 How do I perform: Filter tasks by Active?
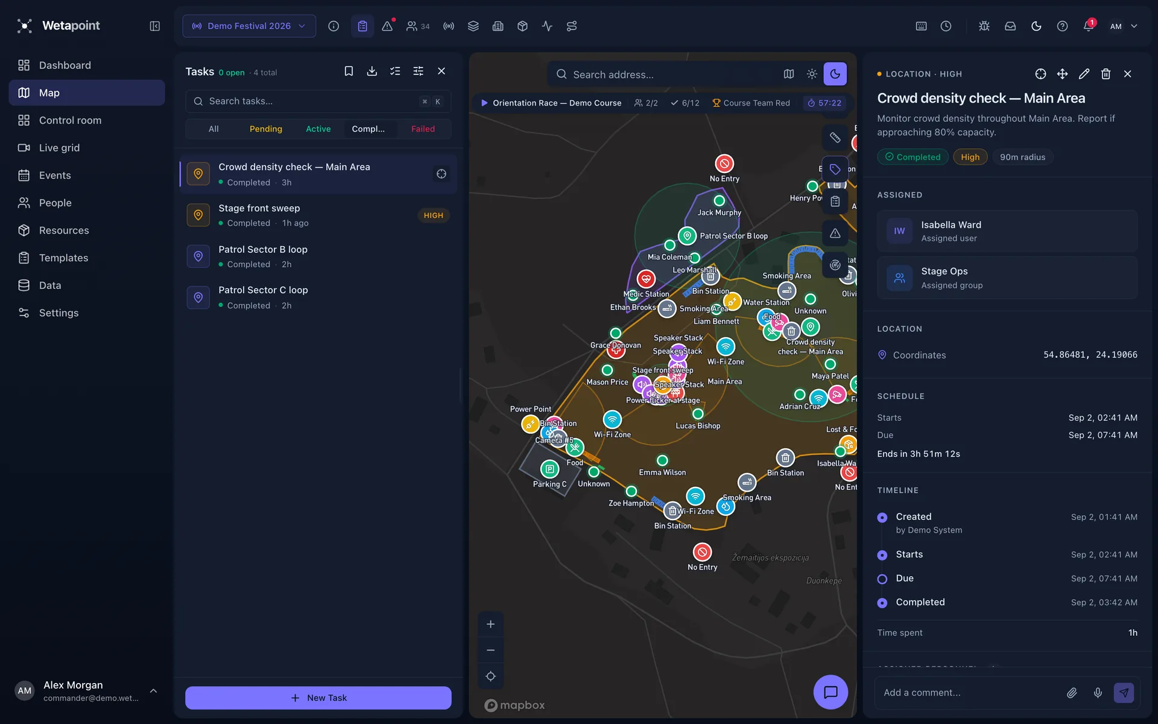click(318, 129)
